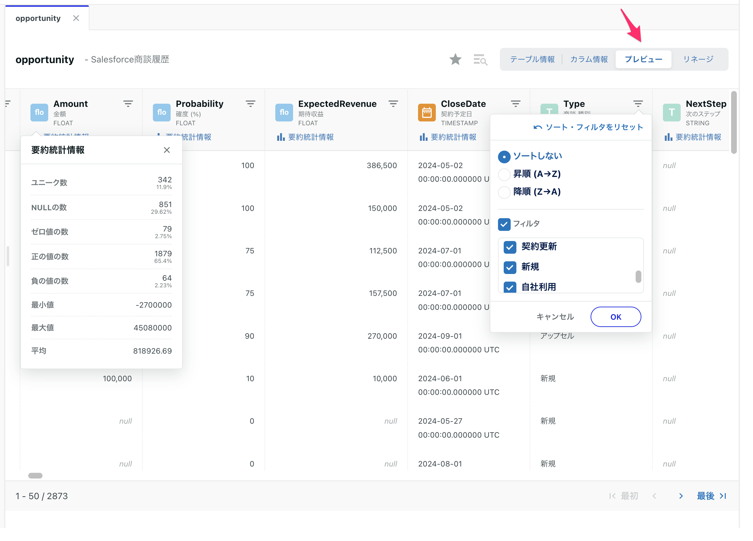
Task: Click NULLの数 851 statistic
Action: [x=101, y=207]
